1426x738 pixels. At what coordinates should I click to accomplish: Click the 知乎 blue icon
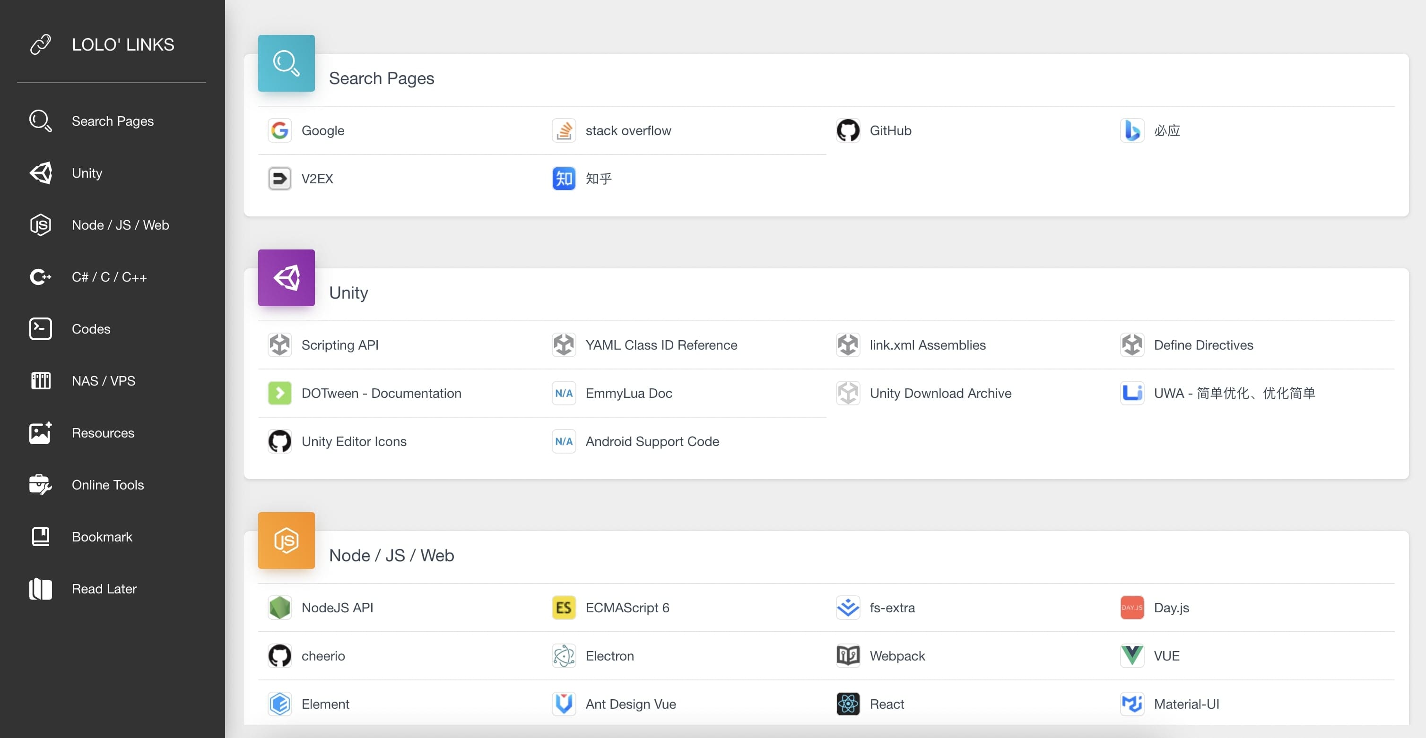564,179
